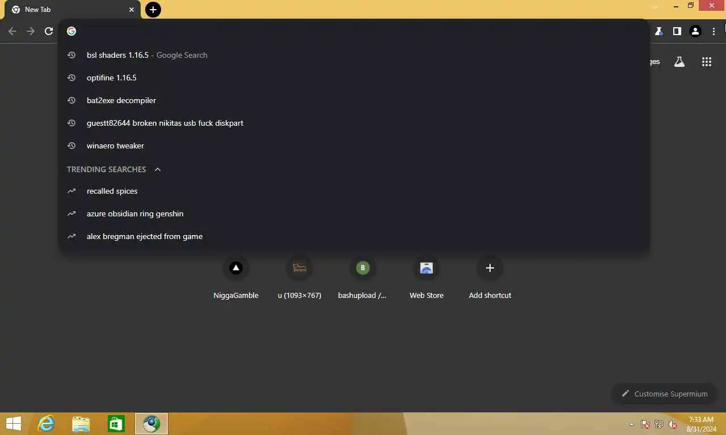This screenshot has height=435, width=726.
Task: Go forward using the forward arrow
Action: pyautogui.click(x=31, y=31)
